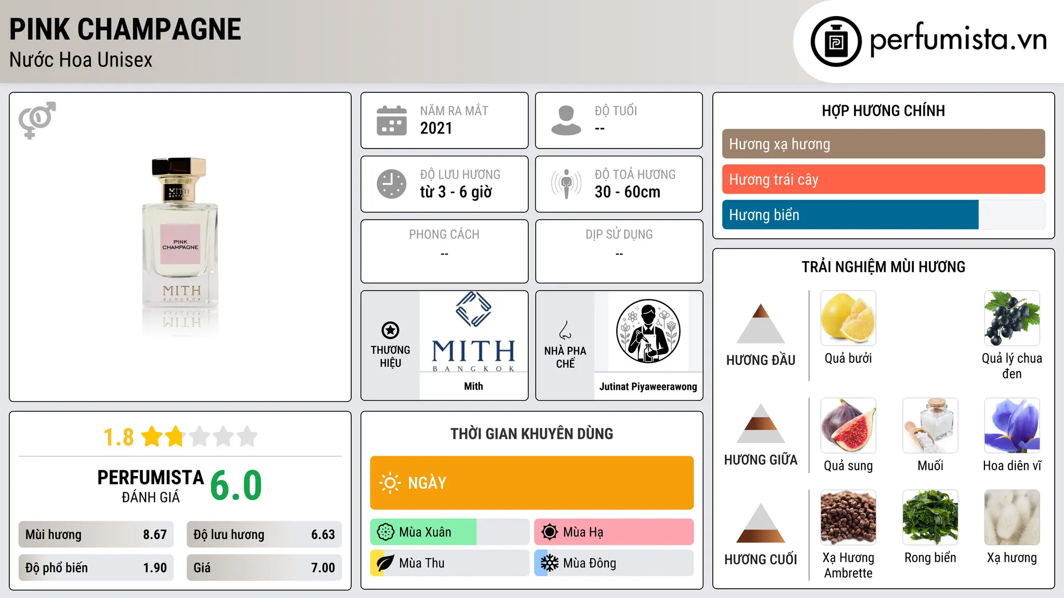Click the Mùa Thu season bar
The image size is (1064, 598).
pos(450,563)
